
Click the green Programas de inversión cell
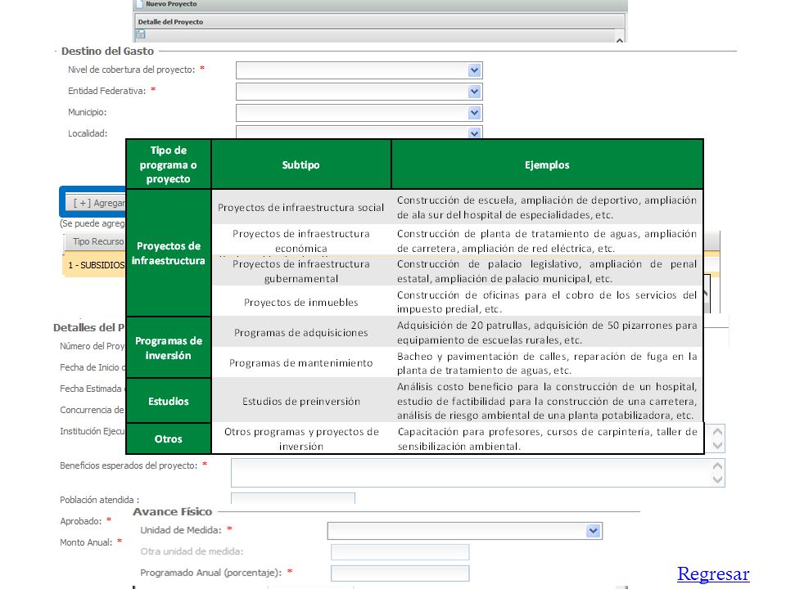coord(169,348)
